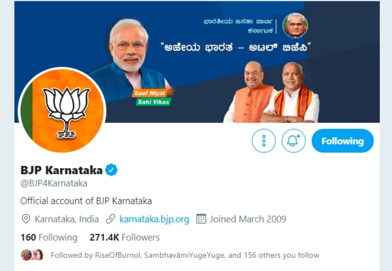Screen dimensions: 392x271
Task: Open the BJP lotus profile picture
Action: [x=62, y=111]
